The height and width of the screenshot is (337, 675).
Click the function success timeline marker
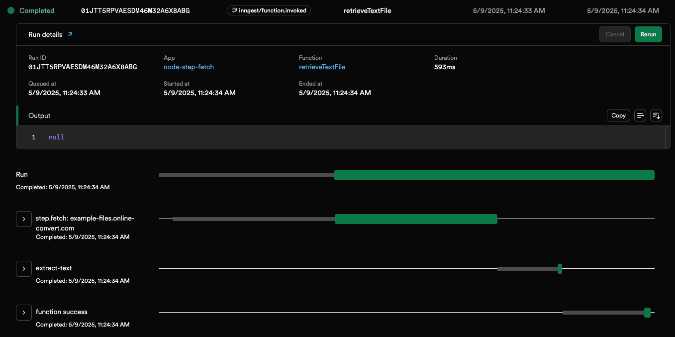647,312
